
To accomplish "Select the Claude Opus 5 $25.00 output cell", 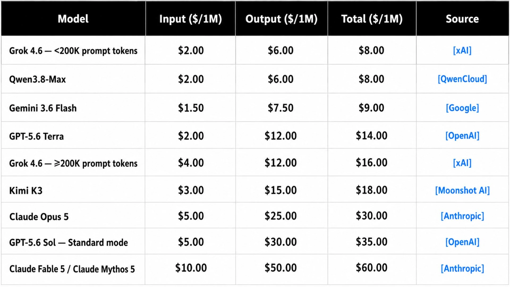I will pos(282,216).
